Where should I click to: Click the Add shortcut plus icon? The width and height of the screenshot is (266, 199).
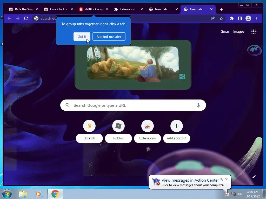pos(177,126)
